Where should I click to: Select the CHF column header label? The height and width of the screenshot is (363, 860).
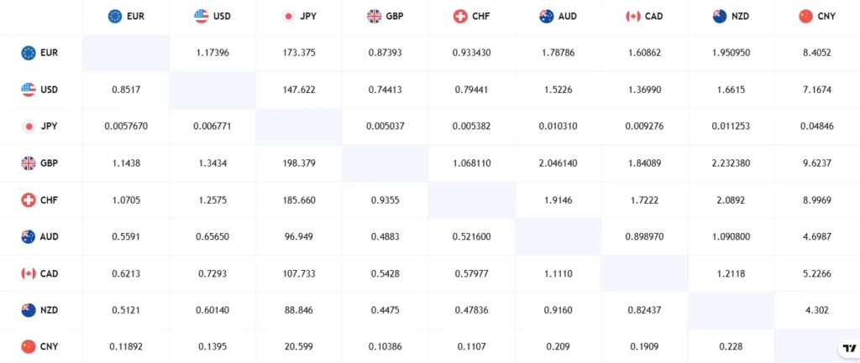point(482,16)
